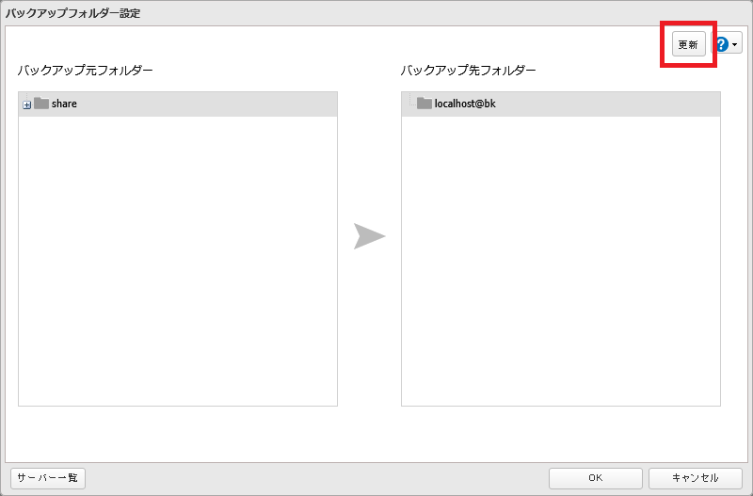
Task: Click the バックアップフォルダー設定 dialog title
Action: coord(73,13)
